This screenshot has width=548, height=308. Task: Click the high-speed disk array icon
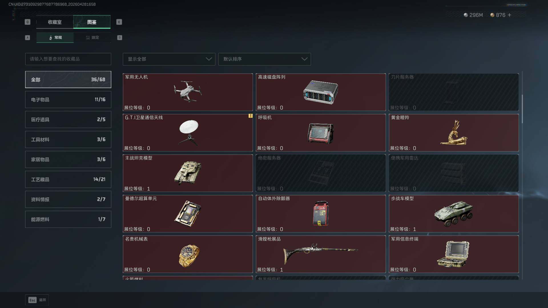click(321, 92)
